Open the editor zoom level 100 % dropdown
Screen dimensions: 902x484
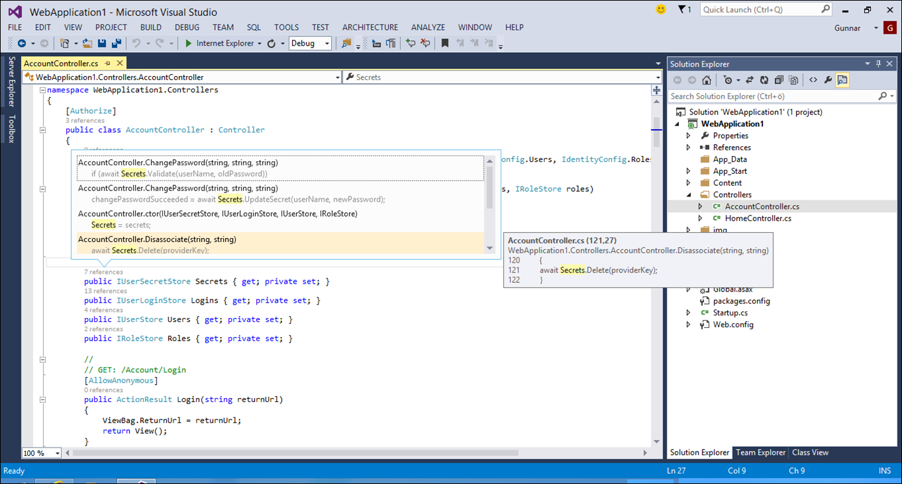pos(58,454)
